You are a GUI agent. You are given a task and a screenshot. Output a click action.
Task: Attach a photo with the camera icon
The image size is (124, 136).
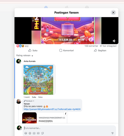coord(34,133)
